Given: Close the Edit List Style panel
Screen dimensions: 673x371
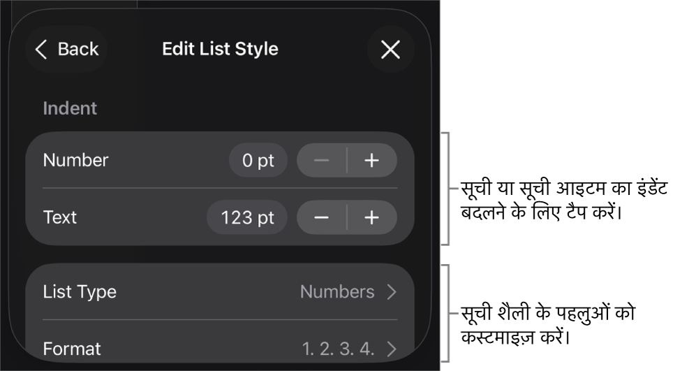Looking at the screenshot, I should [x=390, y=49].
